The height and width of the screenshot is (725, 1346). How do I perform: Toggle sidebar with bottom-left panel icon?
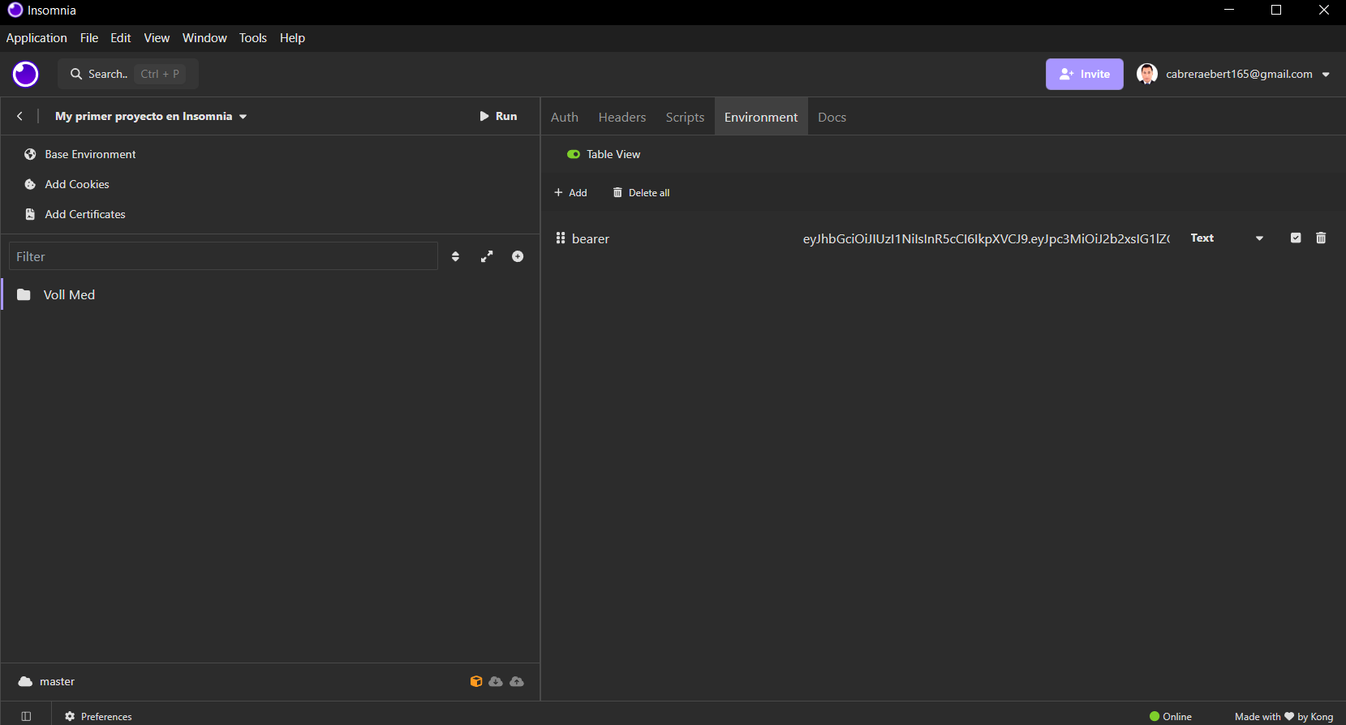pos(26,716)
